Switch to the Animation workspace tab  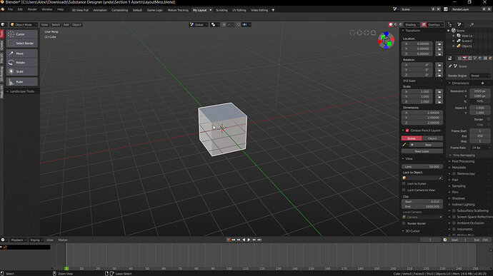(100, 10)
